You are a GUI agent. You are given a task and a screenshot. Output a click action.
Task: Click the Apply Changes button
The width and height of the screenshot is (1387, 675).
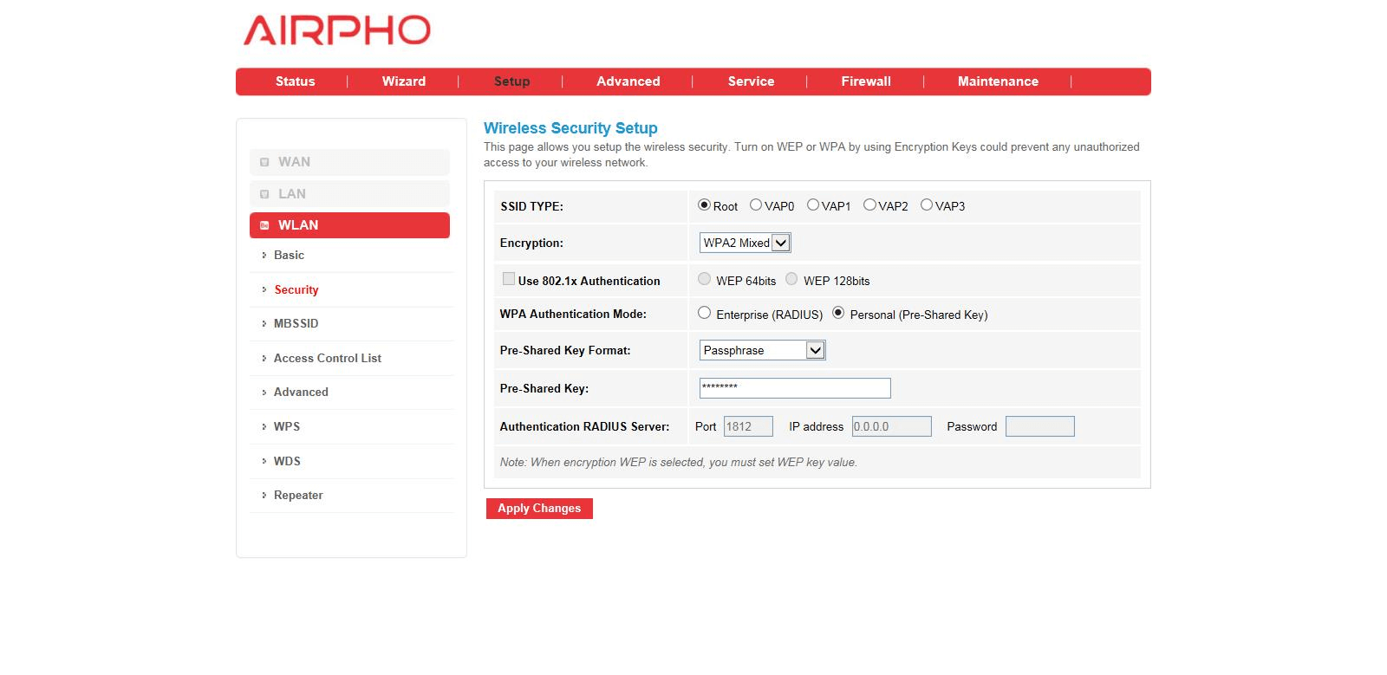539,509
